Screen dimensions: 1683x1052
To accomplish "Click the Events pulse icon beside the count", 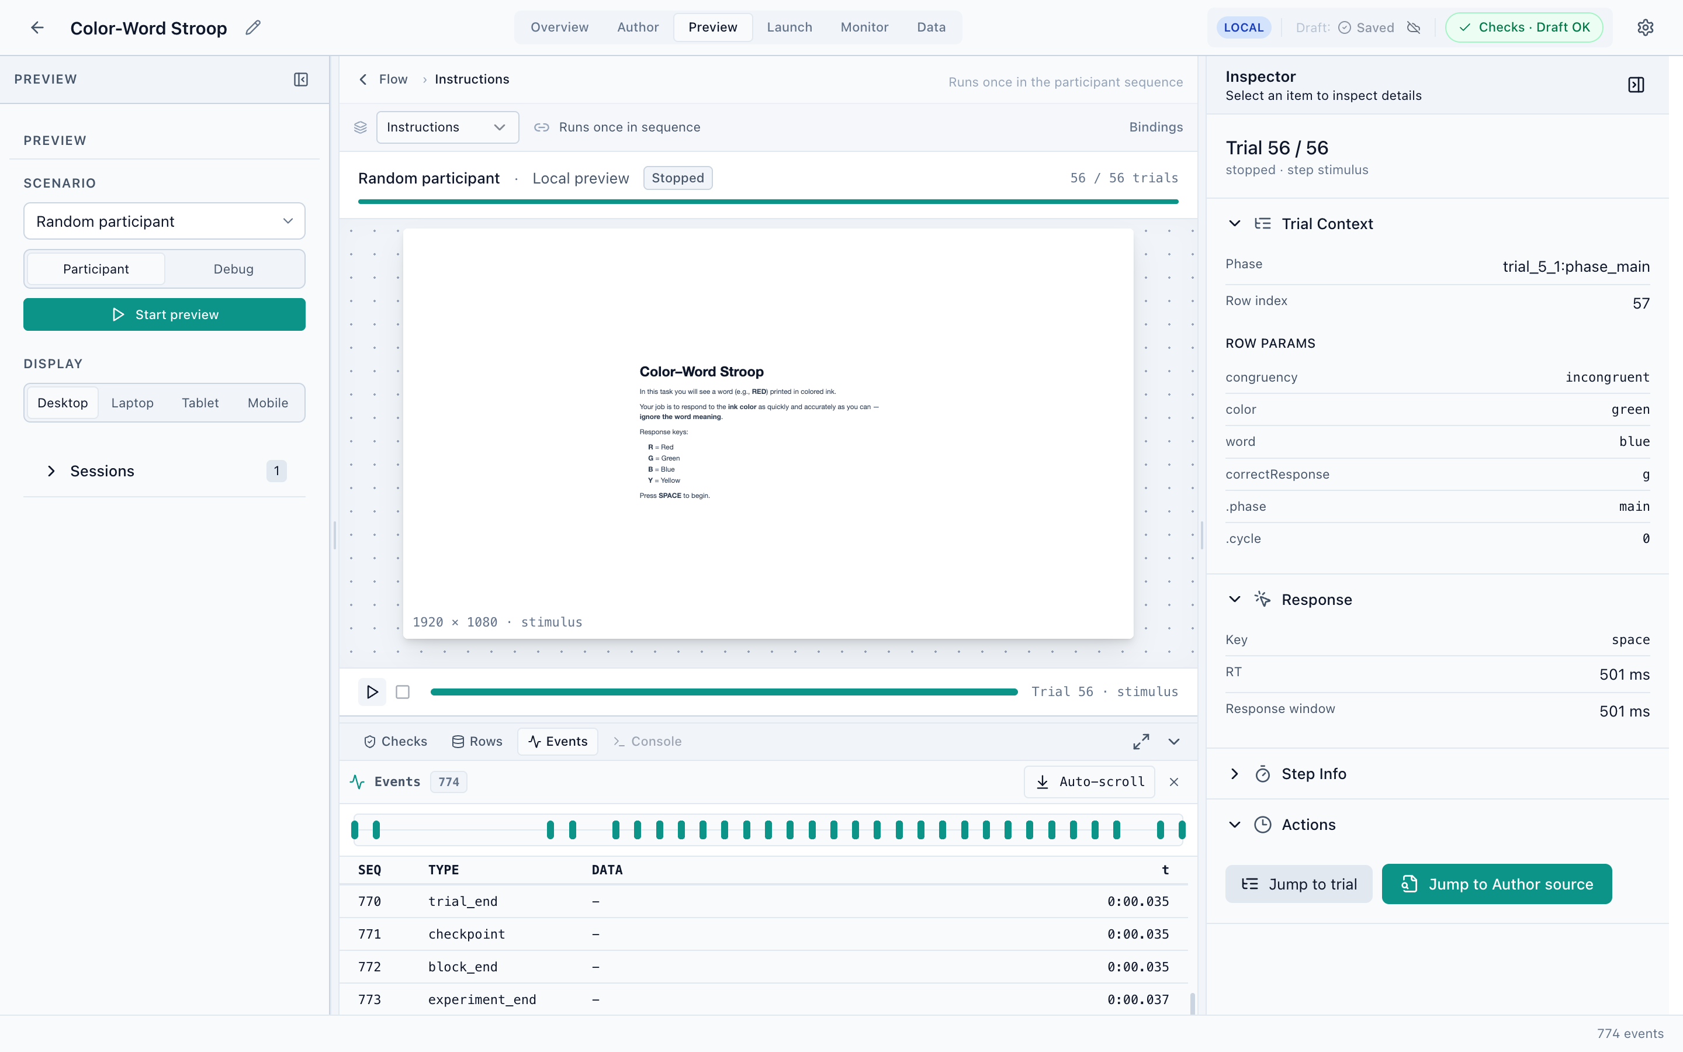I will (x=358, y=782).
